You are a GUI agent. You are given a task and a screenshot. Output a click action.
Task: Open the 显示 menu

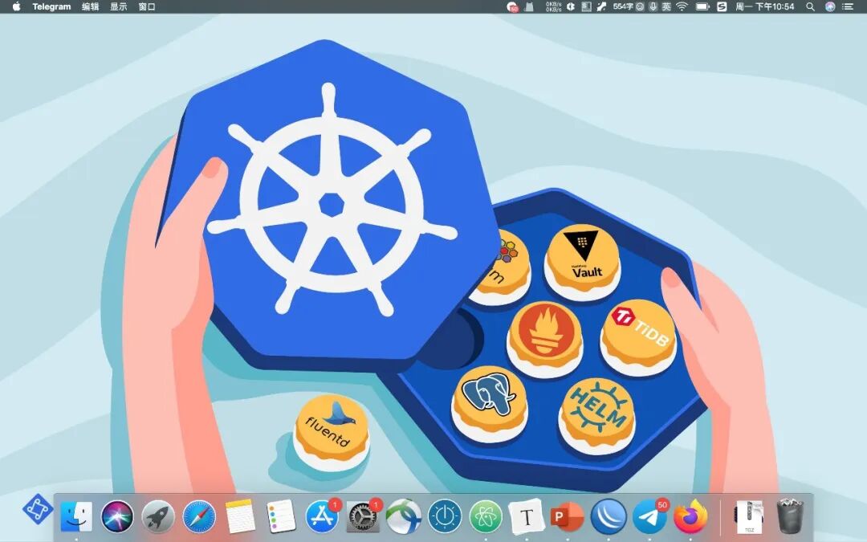point(118,6)
